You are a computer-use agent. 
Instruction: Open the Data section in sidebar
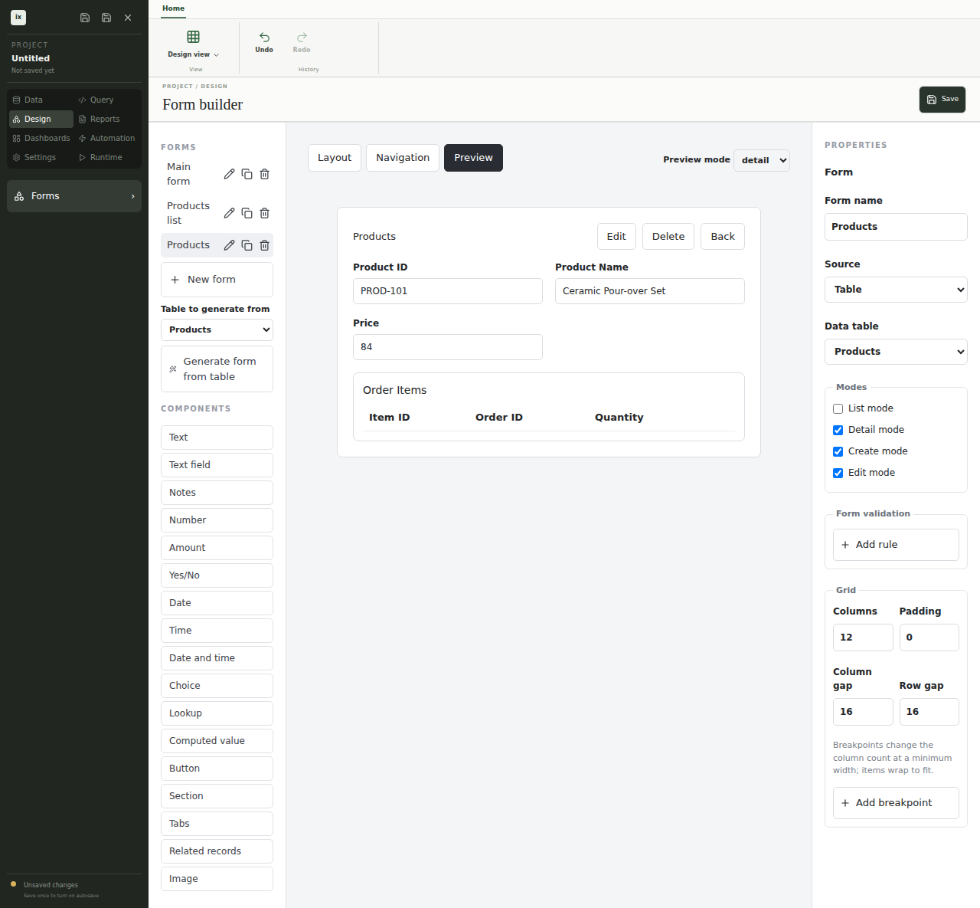[x=41, y=100]
